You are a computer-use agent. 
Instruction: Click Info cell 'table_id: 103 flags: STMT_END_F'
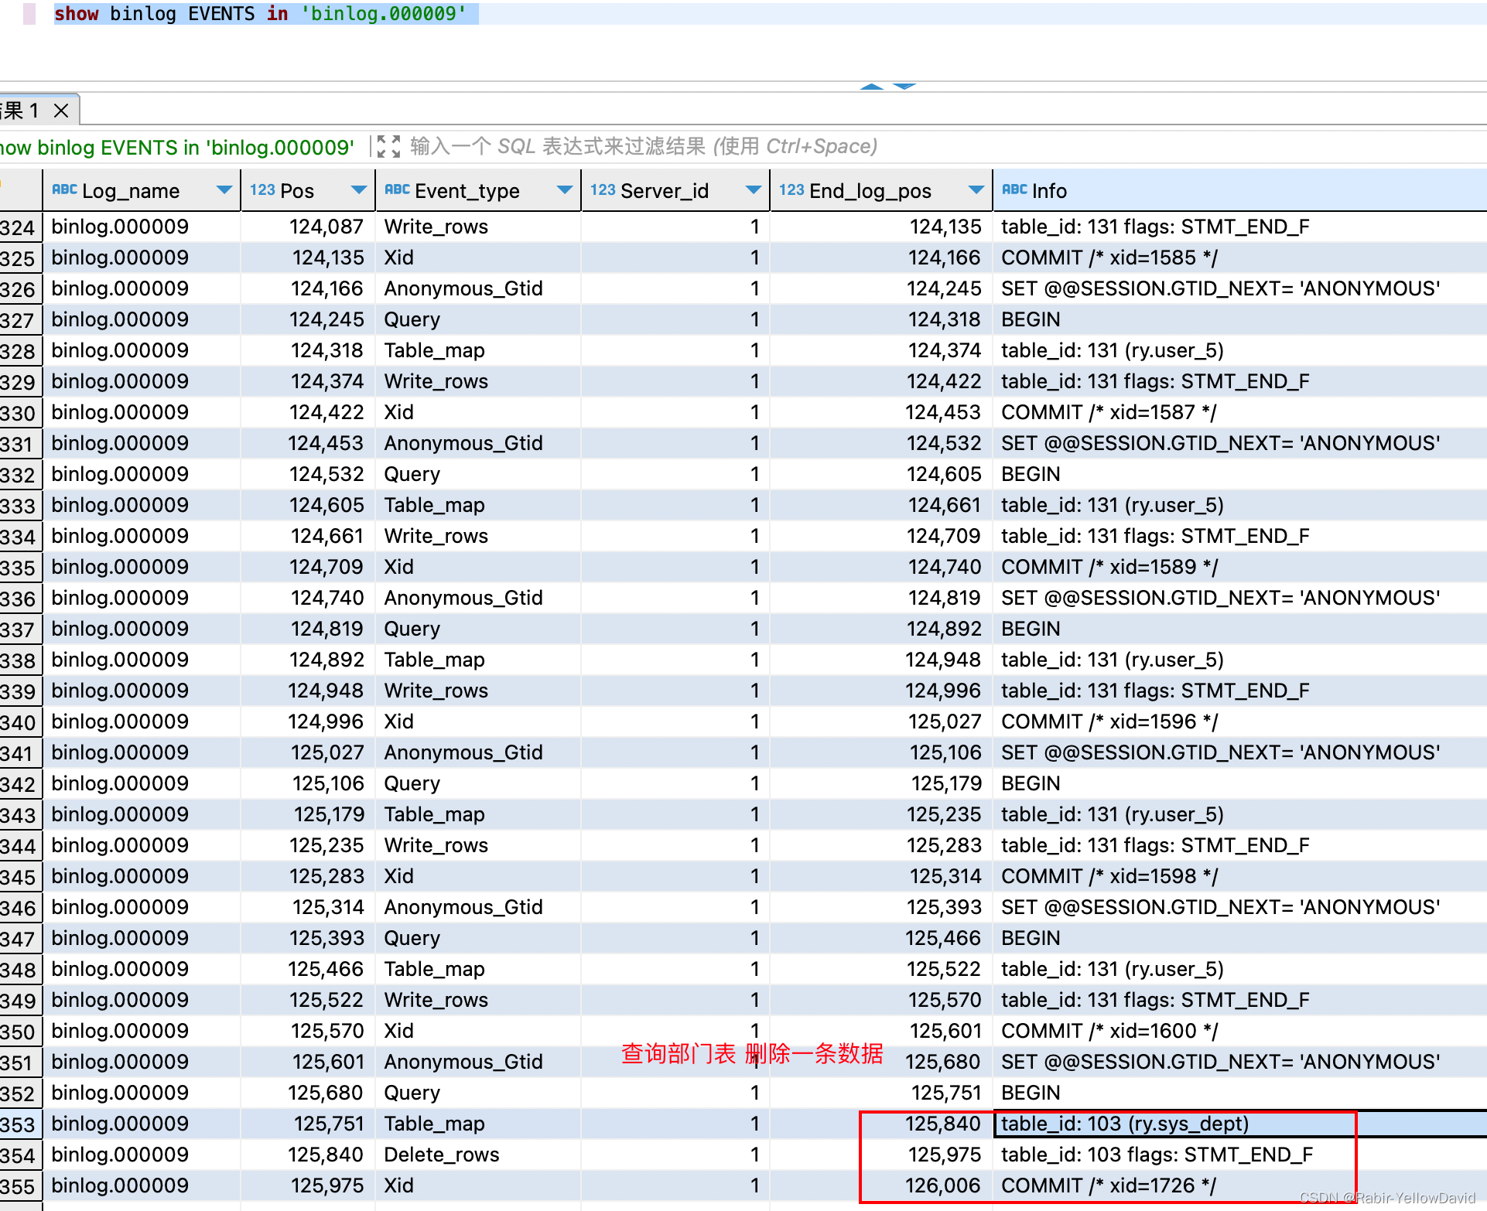(1239, 1155)
